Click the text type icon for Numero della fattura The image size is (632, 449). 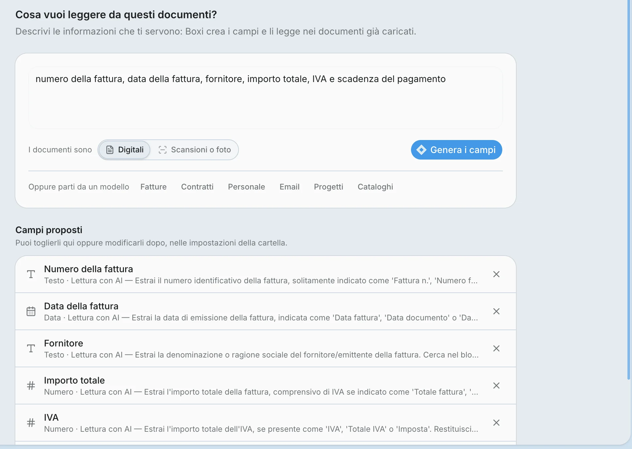pos(31,274)
